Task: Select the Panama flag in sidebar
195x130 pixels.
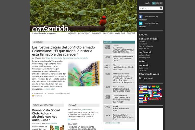Action: coord(160,96)
